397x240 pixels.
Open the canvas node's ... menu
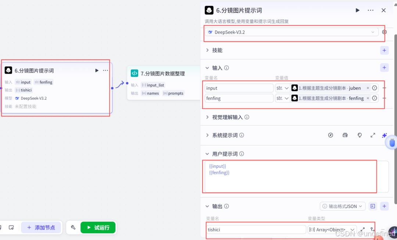coord(105,70)
